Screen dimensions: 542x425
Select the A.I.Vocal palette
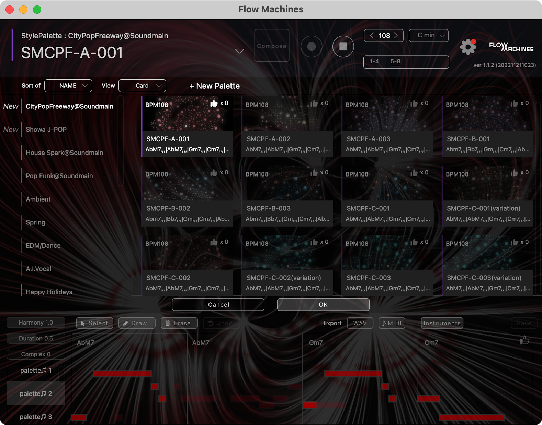(x=38, y=269)
